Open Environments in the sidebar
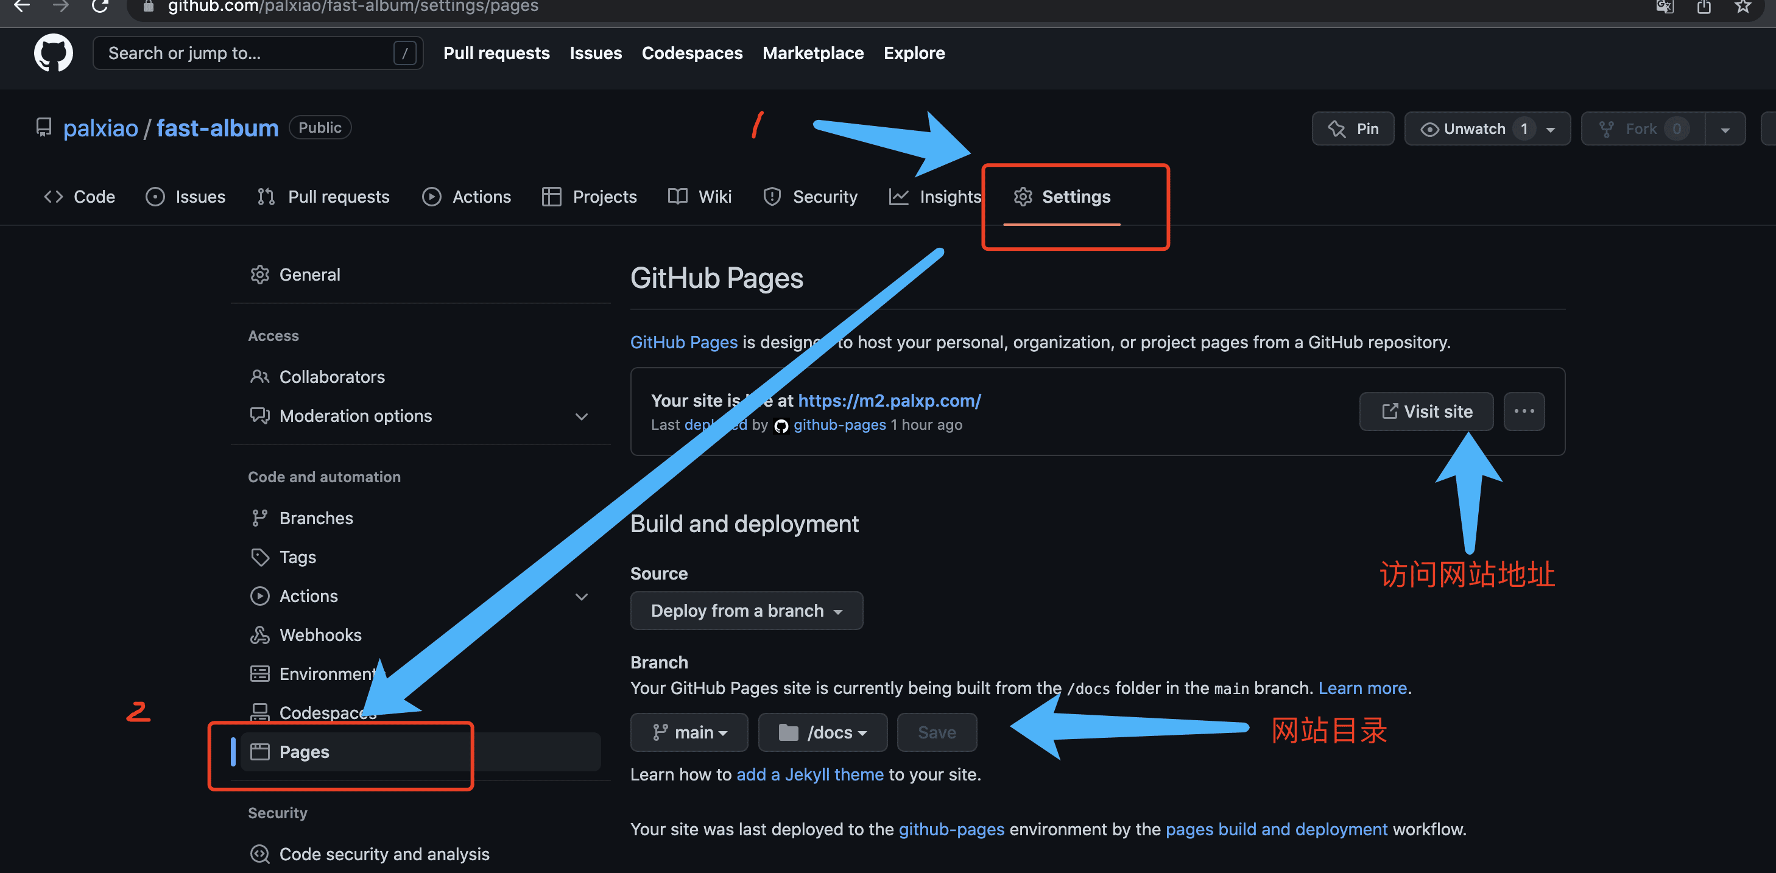The width and height of the screenshot is (1776, 873). [421, 674]
